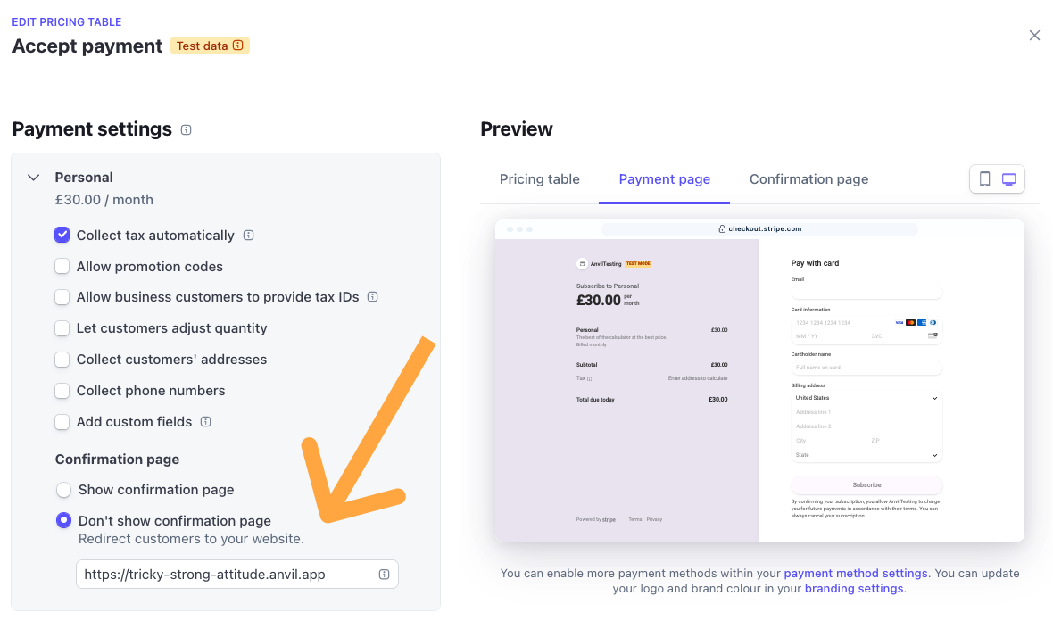Switch preview to mobile device view

coord(984,179)
